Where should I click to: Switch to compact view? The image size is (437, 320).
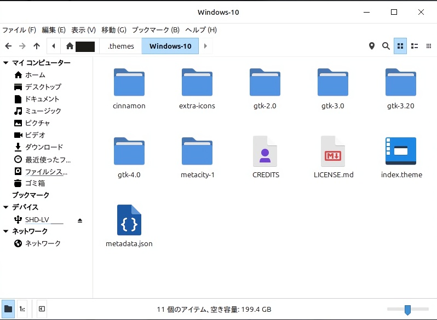pyautogui.click(x=429, y=46)
